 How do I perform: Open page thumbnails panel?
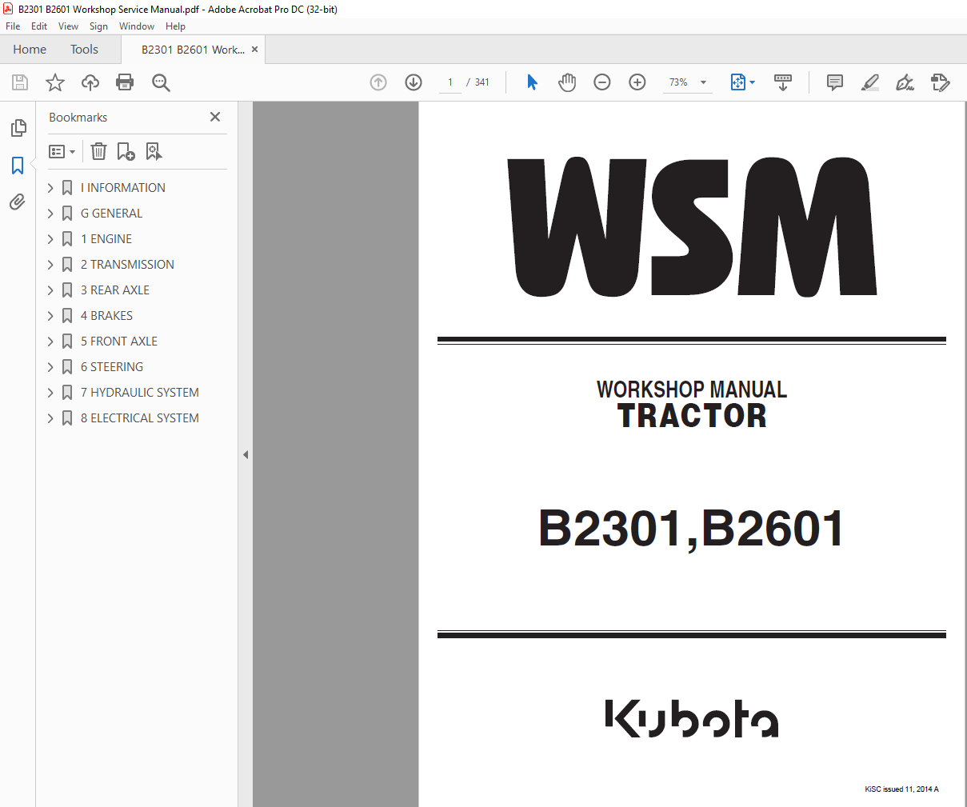18,128
